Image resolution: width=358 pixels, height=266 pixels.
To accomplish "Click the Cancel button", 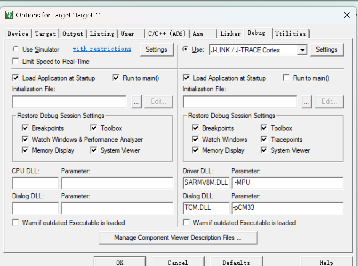I will 178,262.
